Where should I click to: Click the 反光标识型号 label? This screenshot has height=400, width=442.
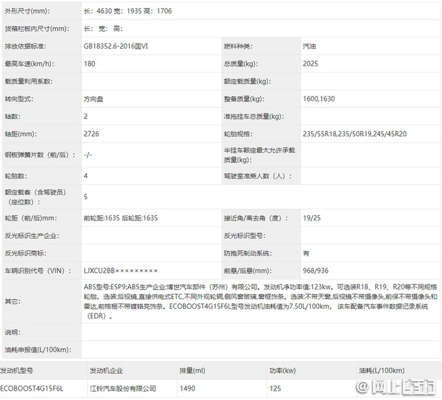click(244, 236)
